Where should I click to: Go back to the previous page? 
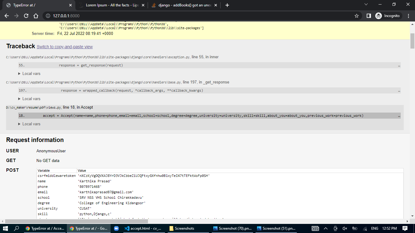[x=7, y=16]
